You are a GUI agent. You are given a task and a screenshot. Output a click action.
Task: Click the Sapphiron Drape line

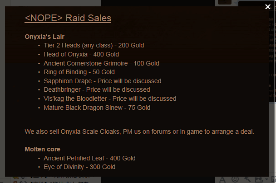[x=102, y=81]
